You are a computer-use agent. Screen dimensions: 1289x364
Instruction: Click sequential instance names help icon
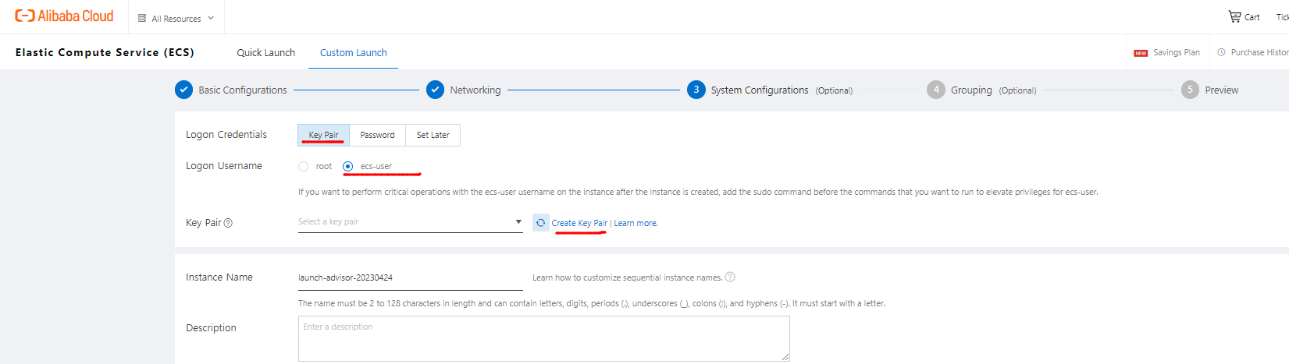[730, 277]
